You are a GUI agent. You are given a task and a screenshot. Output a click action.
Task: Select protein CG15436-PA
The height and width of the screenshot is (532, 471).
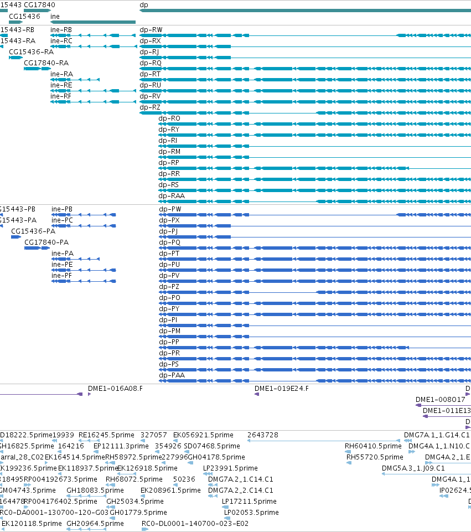coord(33,231)
